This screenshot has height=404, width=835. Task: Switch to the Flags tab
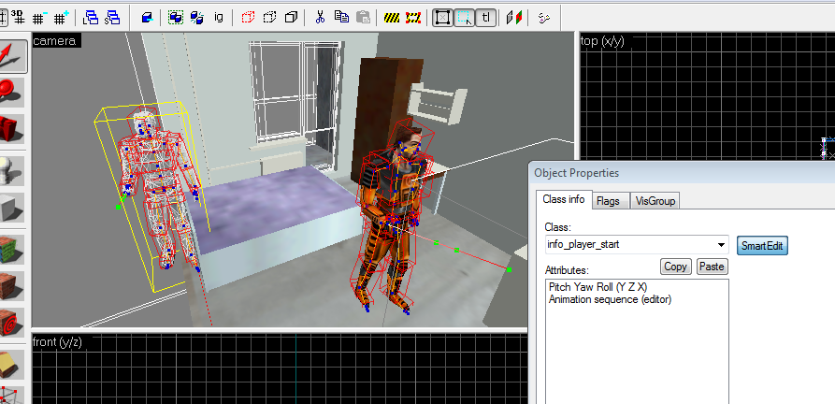pyautogui.click(x=607, y=200)
